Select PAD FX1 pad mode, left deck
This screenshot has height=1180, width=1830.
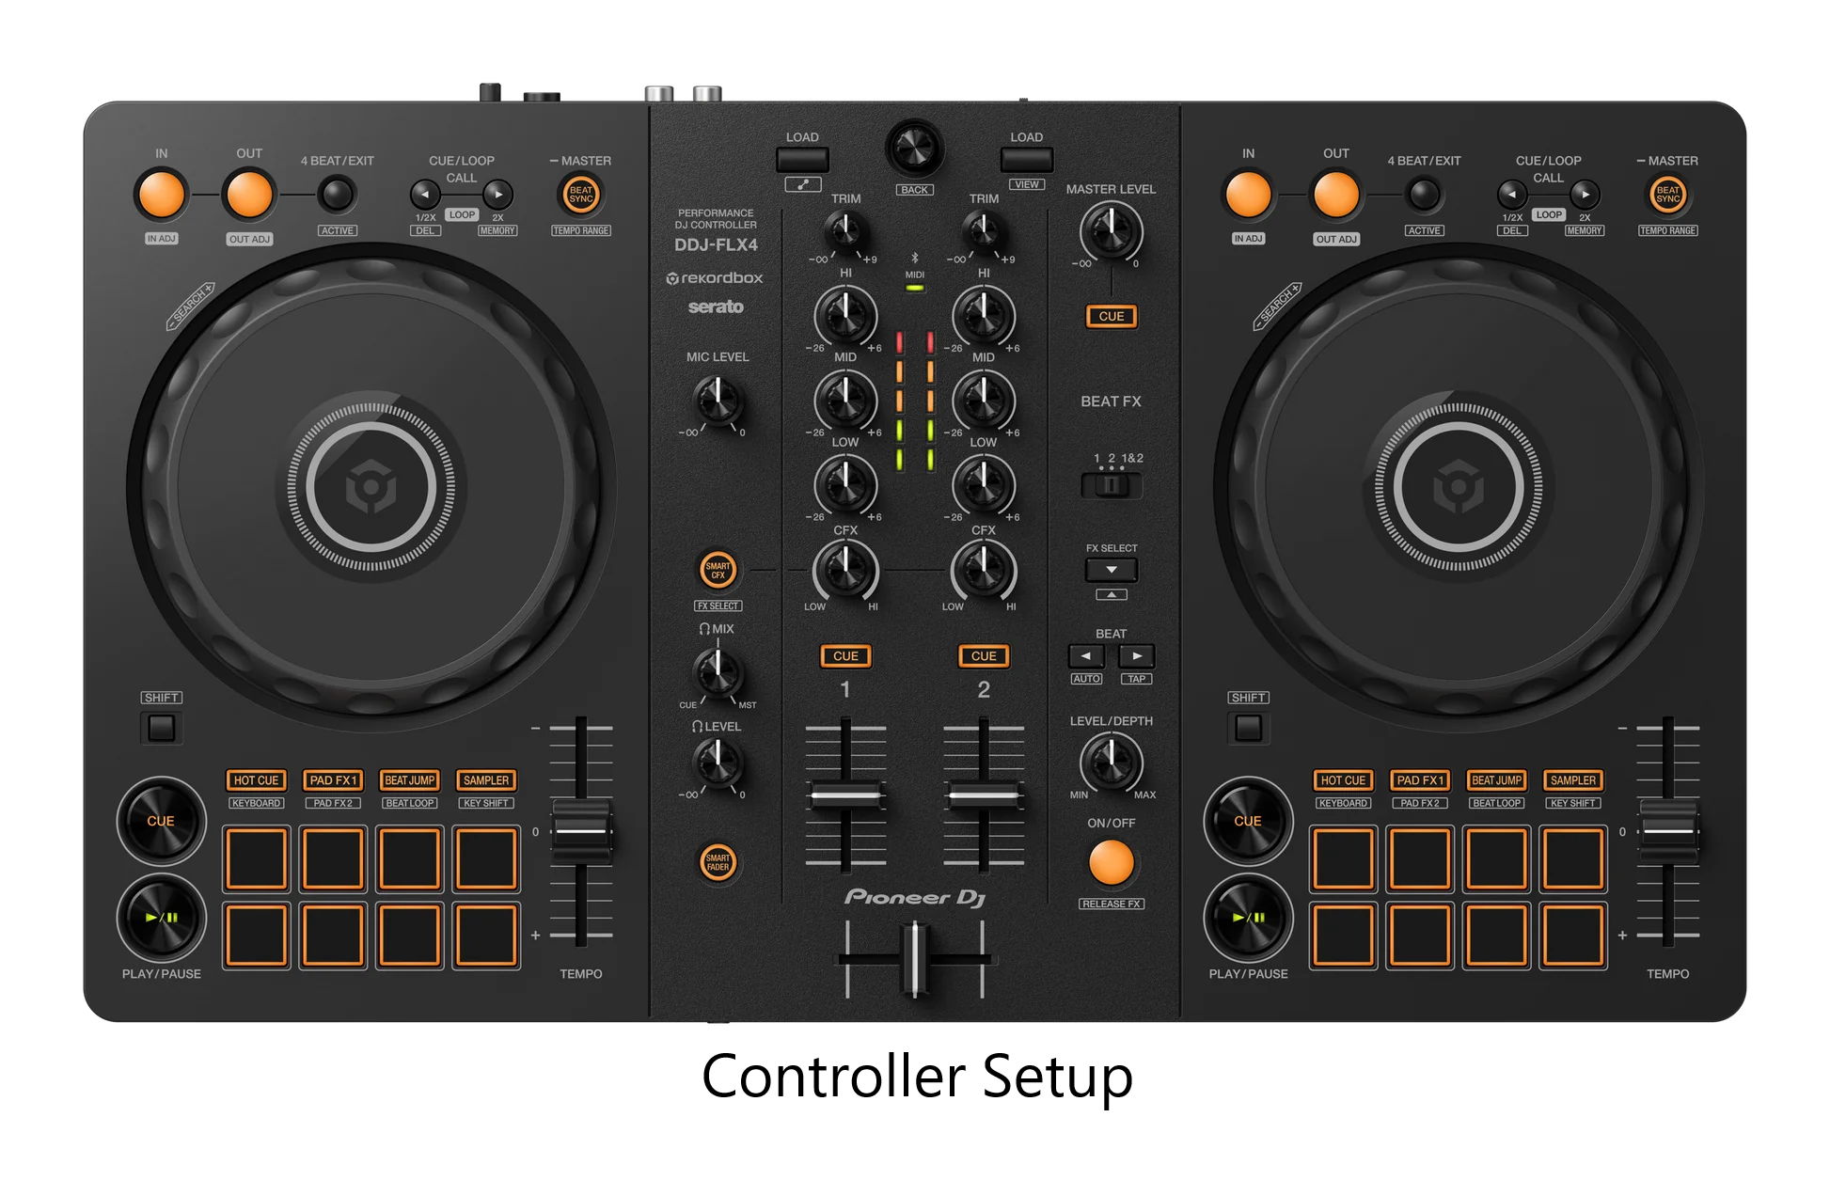pyautogui.click(x=333, y=780)
